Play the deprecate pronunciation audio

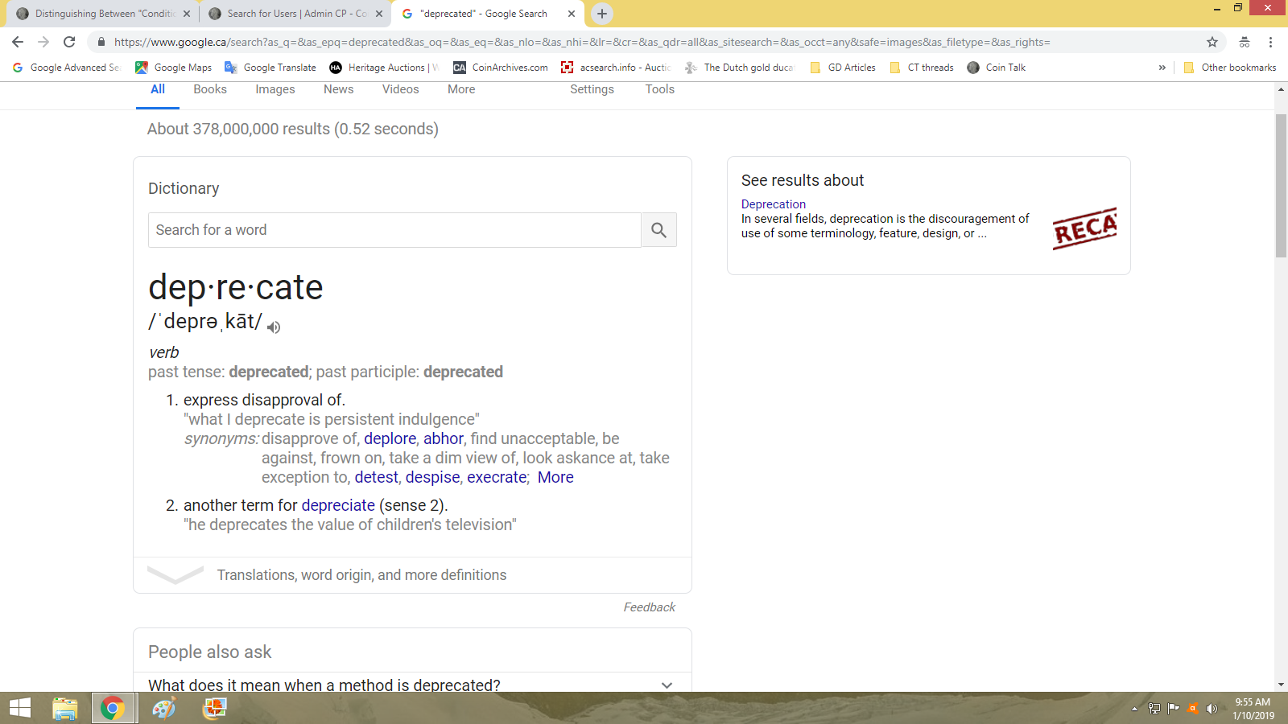click(274, 327)
